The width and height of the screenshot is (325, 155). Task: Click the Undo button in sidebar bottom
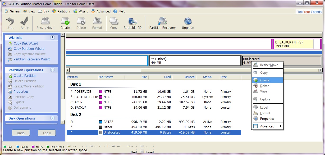[x=21, y=133]
